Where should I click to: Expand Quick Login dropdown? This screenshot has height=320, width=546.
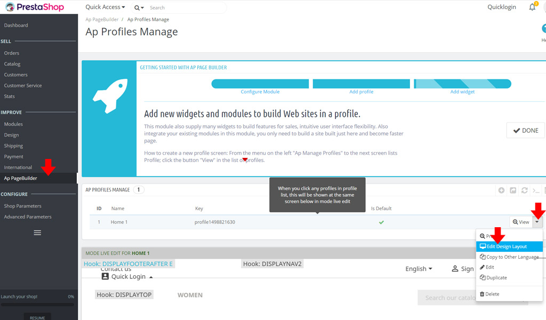[127, 276]
